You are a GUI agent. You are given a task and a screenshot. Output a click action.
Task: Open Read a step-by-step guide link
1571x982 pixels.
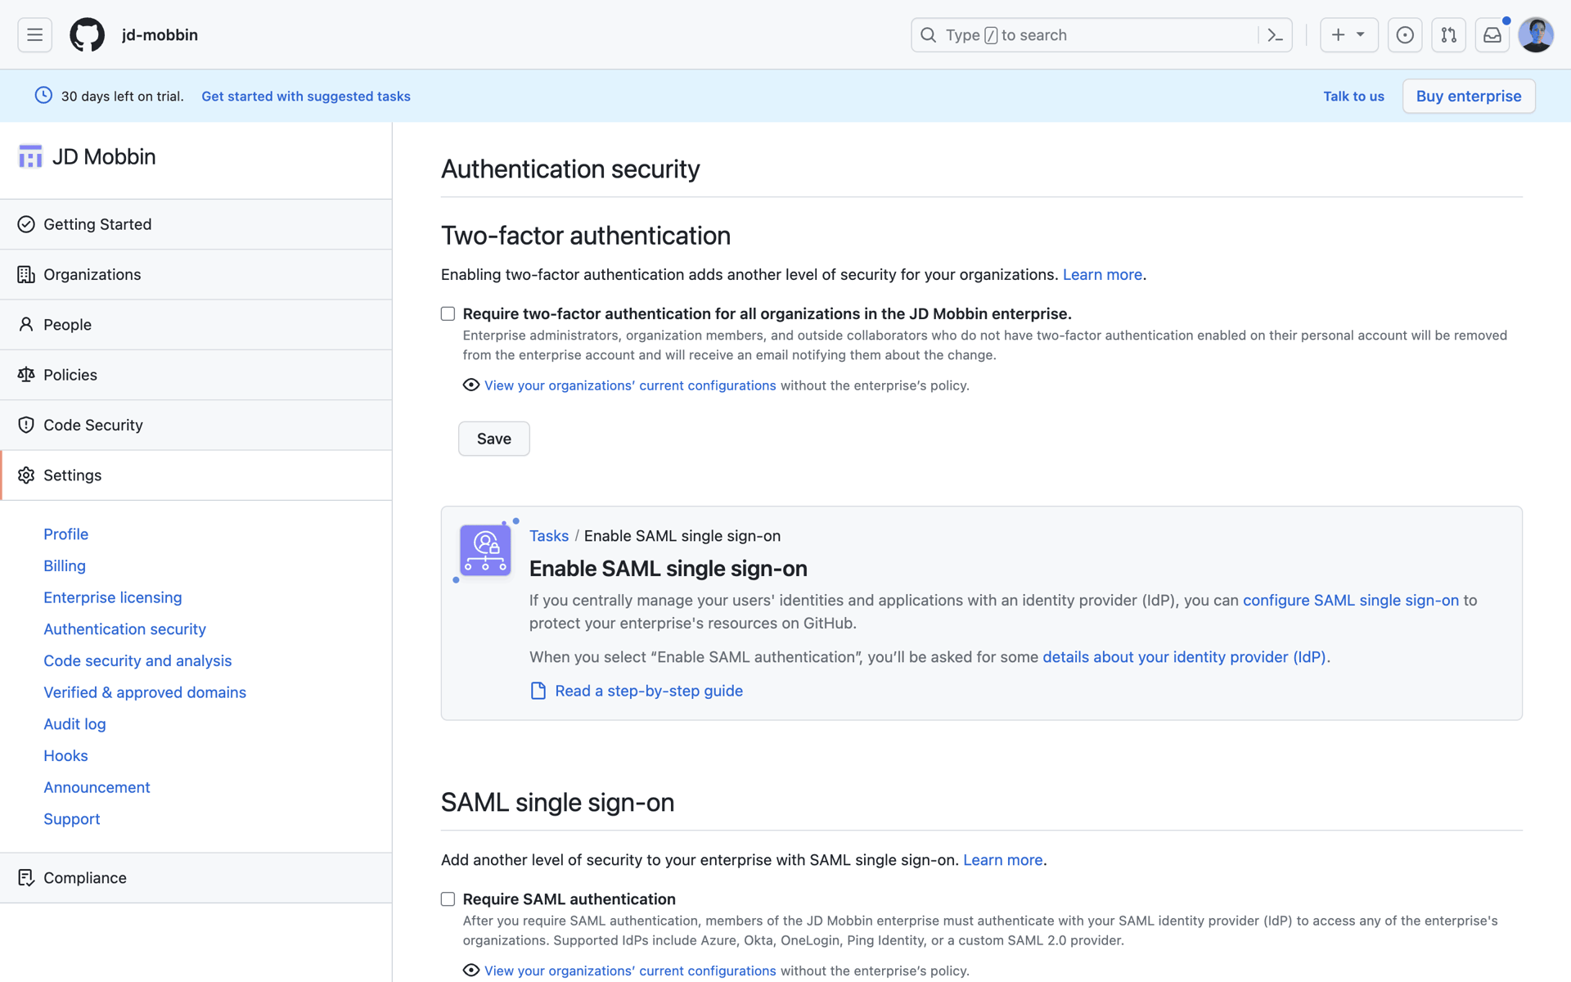[649, 691]
